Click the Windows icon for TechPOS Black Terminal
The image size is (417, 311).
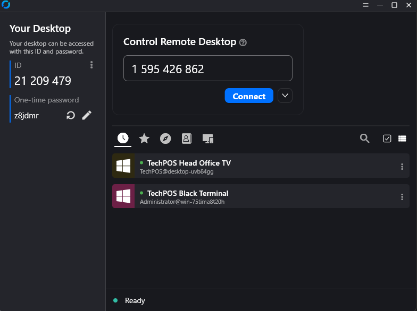point(123,196)
